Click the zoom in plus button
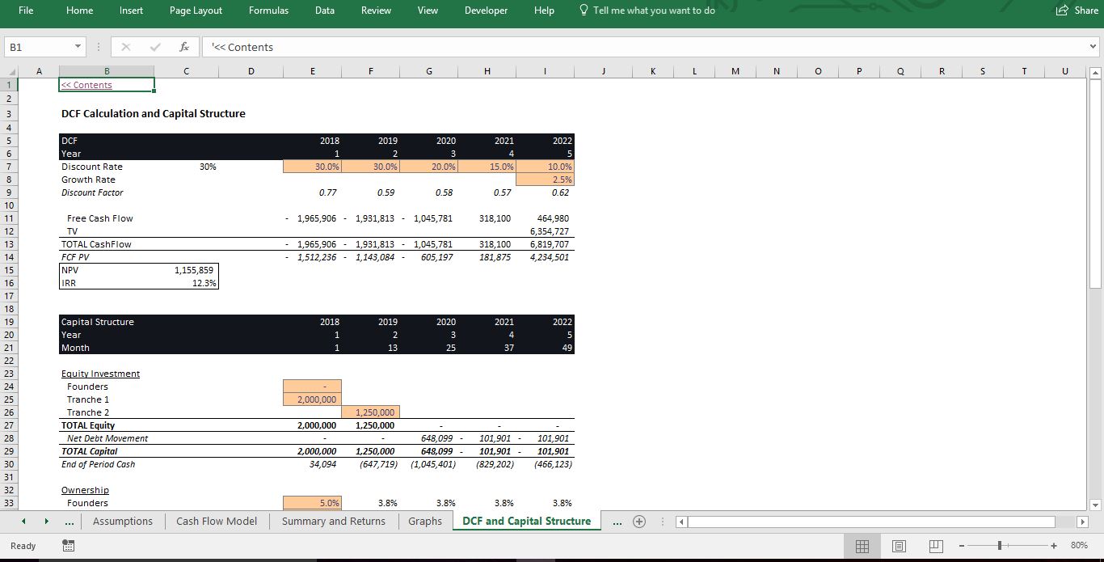Viewport: 1104px width, 562px height. pos(1054,546)
